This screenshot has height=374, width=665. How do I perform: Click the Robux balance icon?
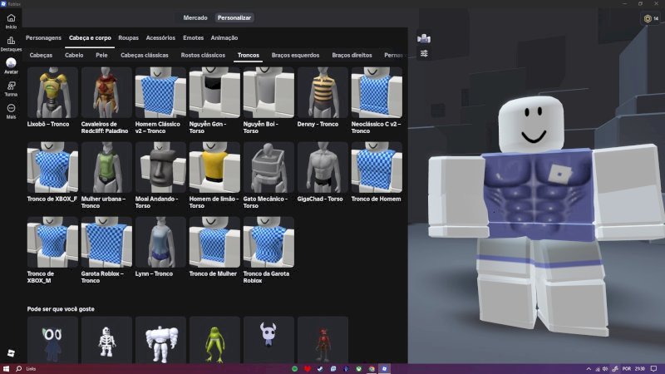click(648, 18)
